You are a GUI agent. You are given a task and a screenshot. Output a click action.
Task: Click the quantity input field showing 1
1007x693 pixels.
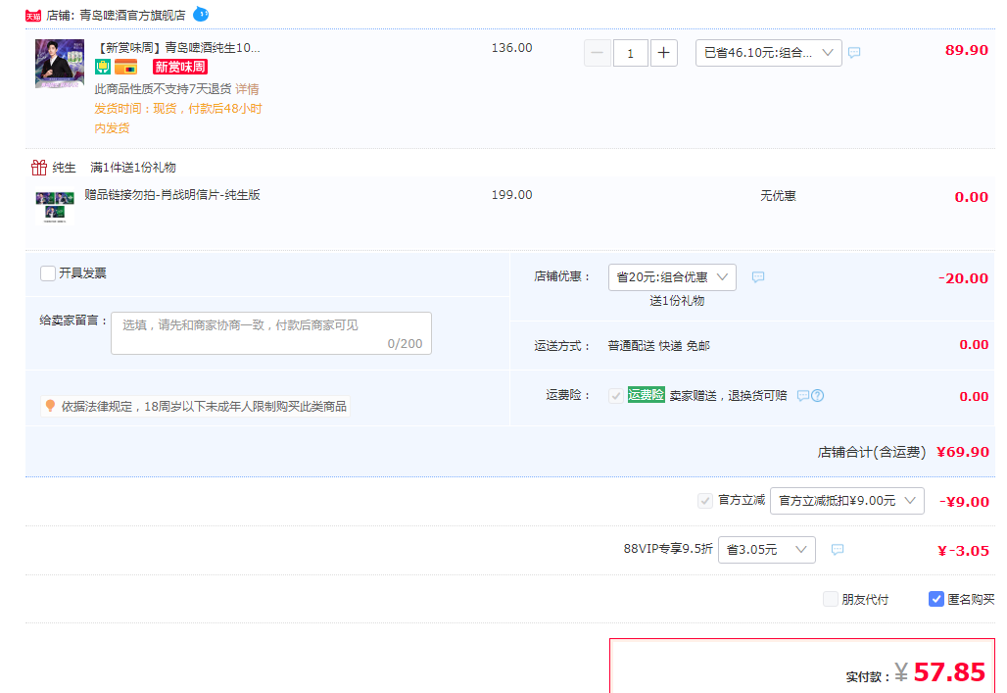pyautogui.click(x=630, y=53)
